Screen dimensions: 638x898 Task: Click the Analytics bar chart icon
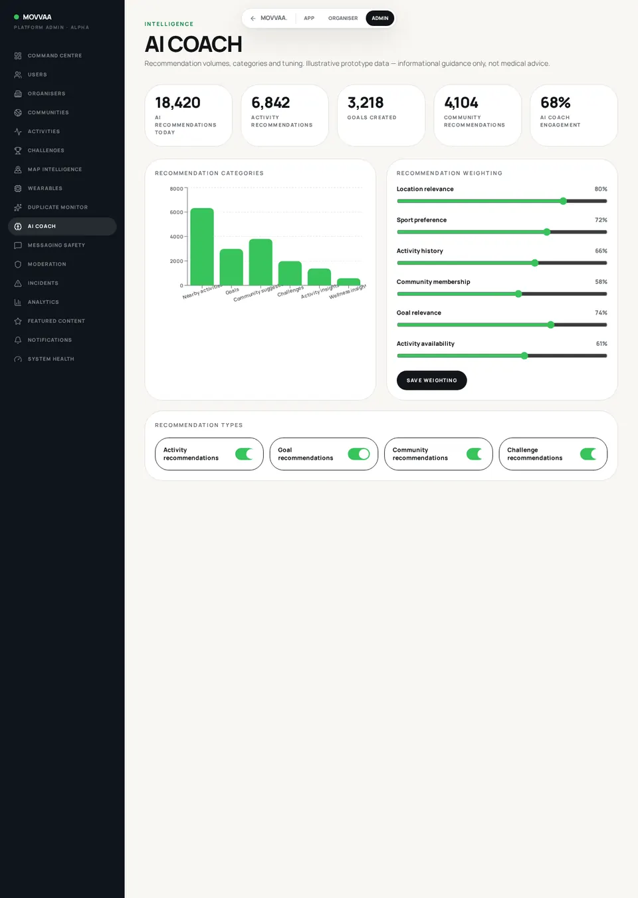click(x=18, y=302)
